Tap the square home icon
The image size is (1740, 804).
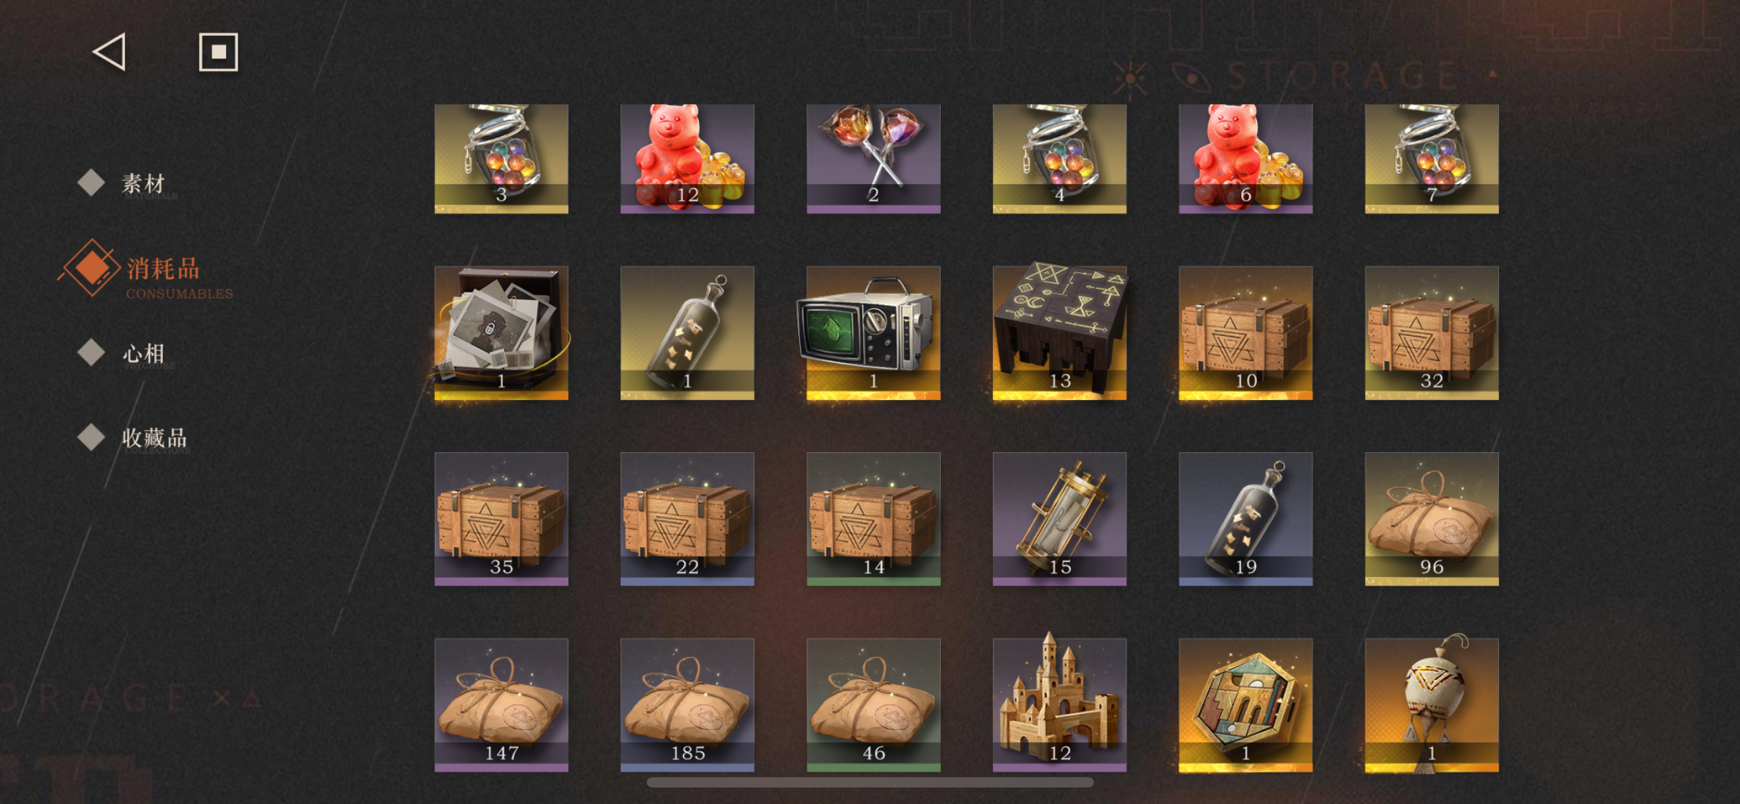click(219, 52)
